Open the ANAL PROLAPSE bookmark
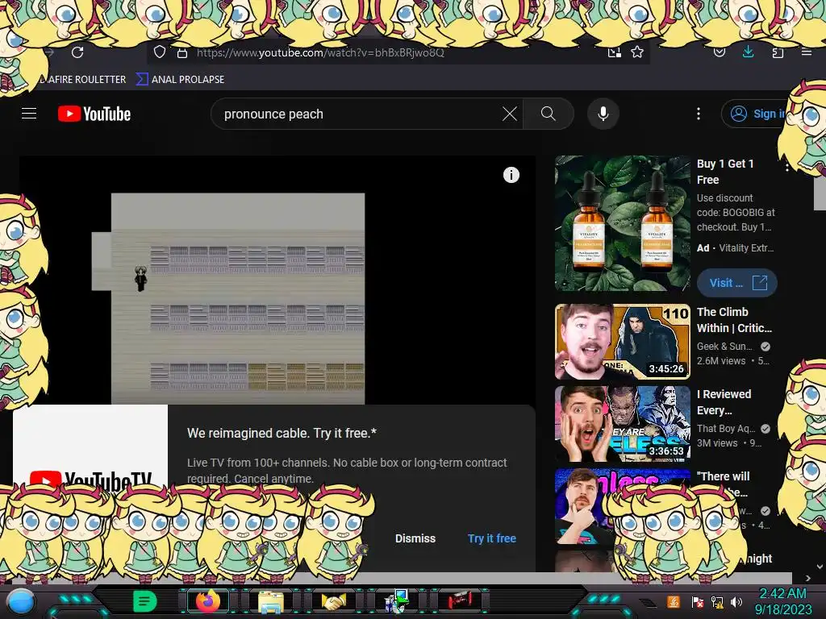The image size is (826, 619). (x=181, y=80)
